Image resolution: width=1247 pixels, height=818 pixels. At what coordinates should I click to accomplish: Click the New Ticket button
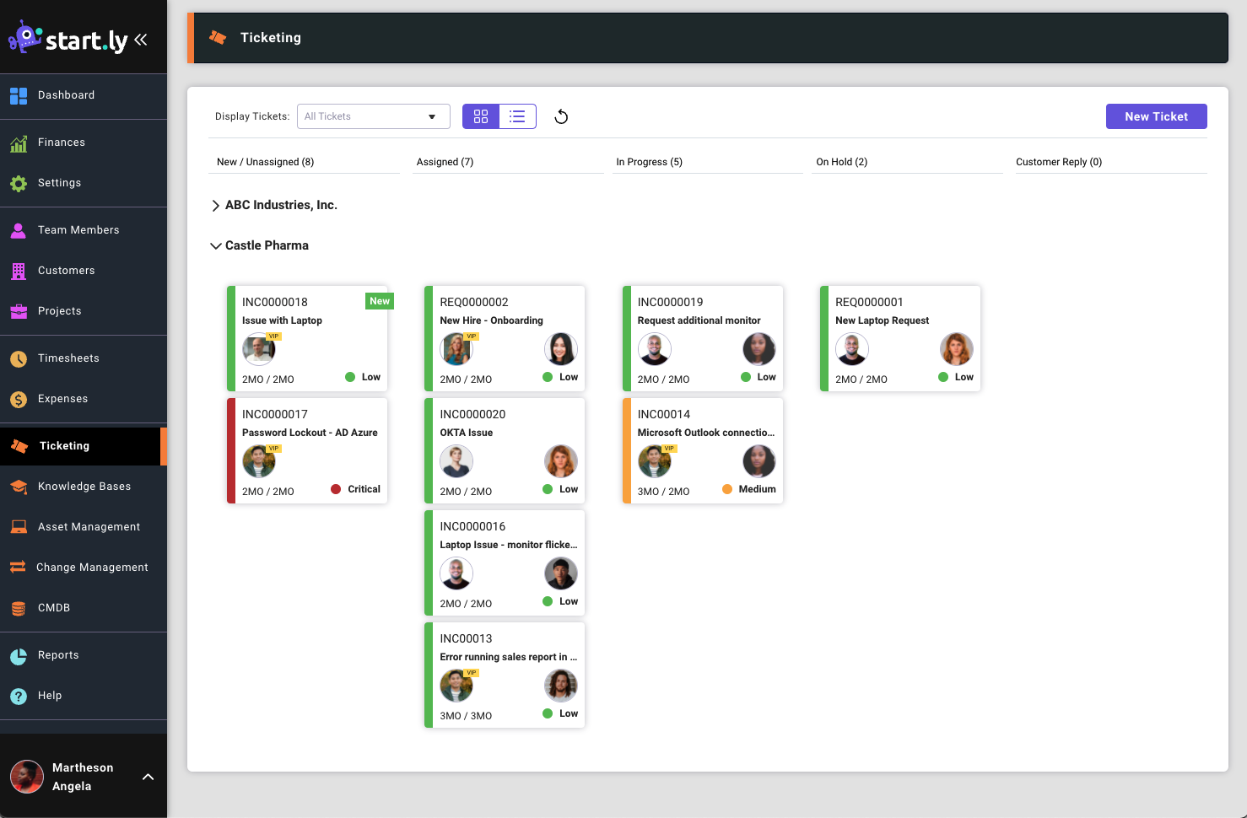(x=1156, y=116)
